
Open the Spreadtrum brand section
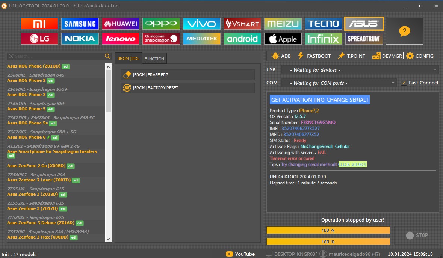tap(364, 39)
